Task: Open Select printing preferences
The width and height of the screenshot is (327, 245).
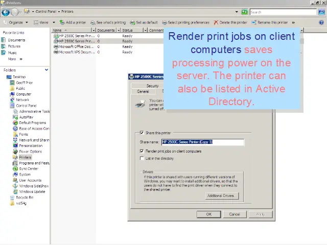Action: [185, 22]
